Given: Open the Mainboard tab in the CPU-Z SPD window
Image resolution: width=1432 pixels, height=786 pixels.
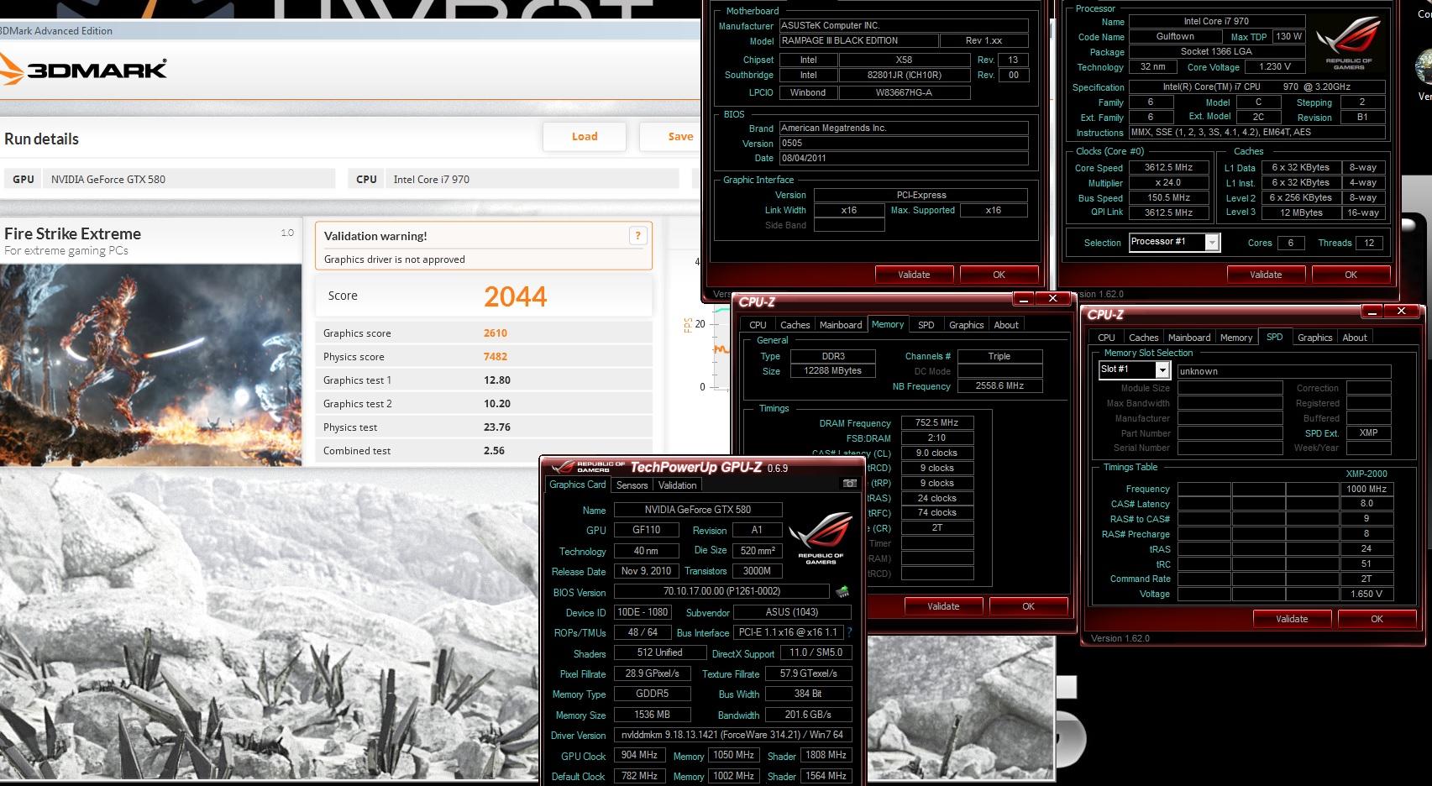Looking at the screenshot, I should click(x=1189, y=338).
